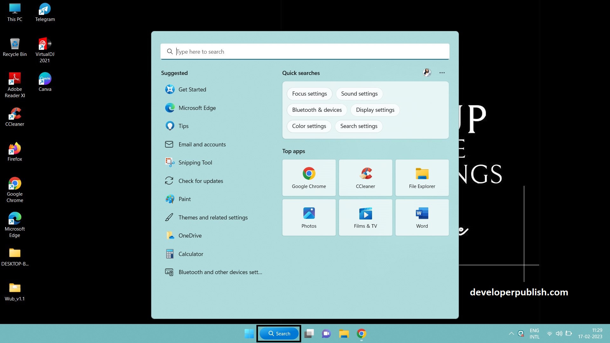
Task: Open CCleaner from Top apps
Action: [365, 178]
